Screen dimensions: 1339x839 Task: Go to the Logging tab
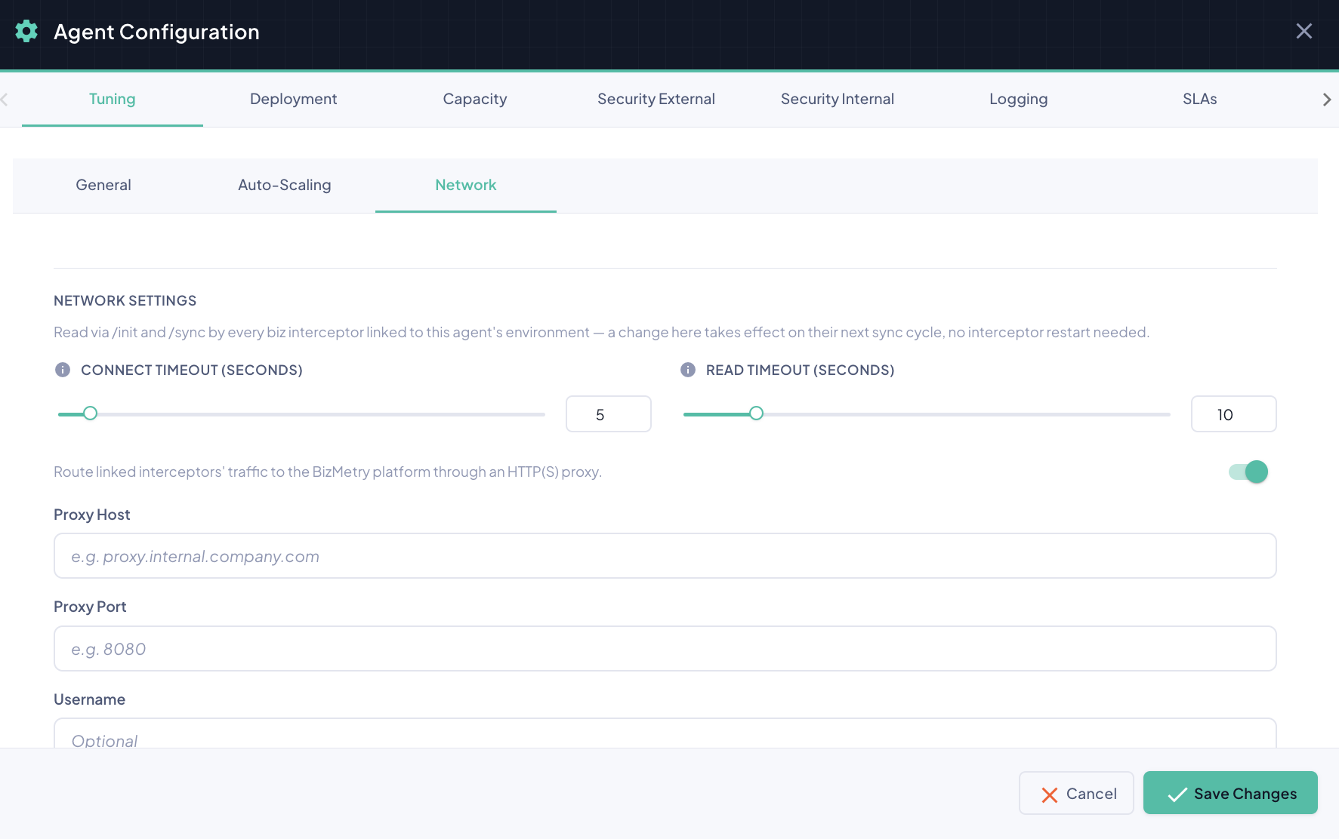tap(1019, 100)
